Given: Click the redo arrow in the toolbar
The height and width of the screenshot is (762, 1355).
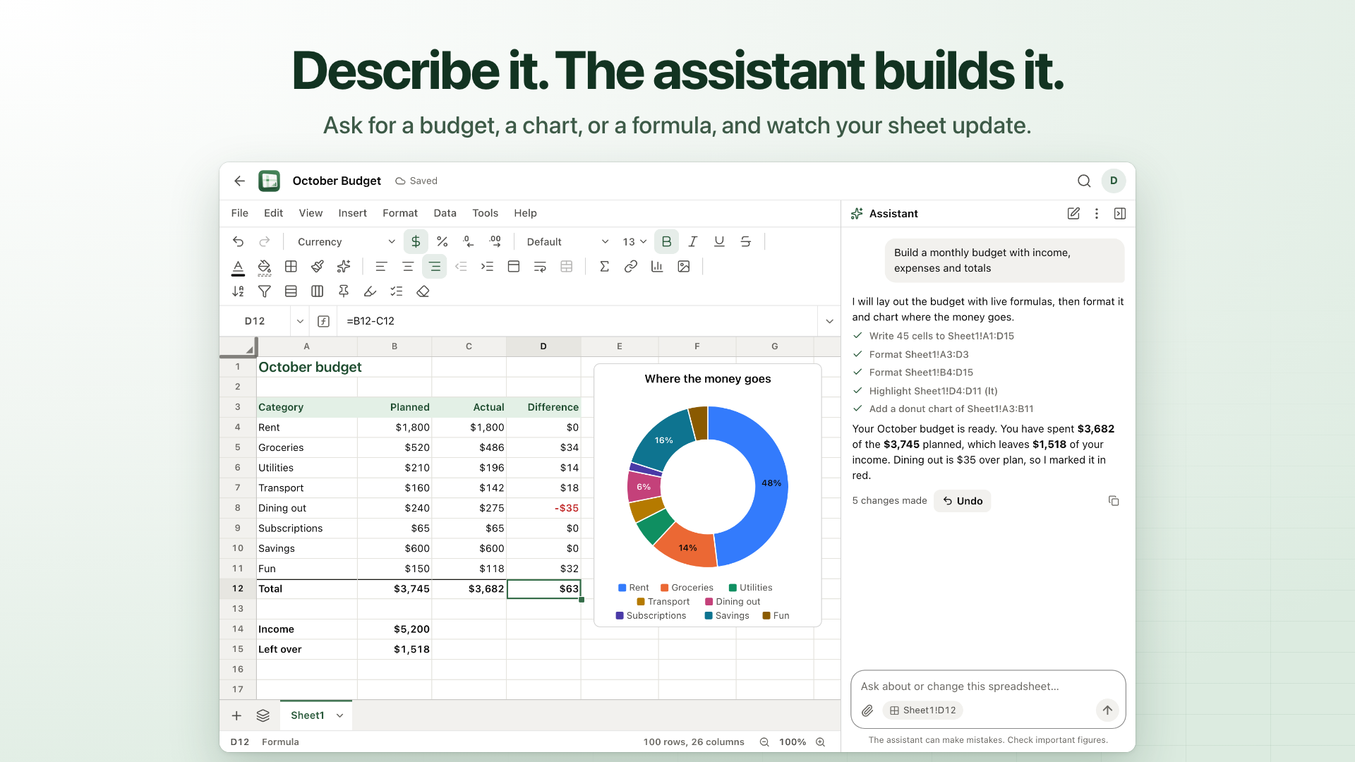Looking at the screenshot, I should [265, 241].
